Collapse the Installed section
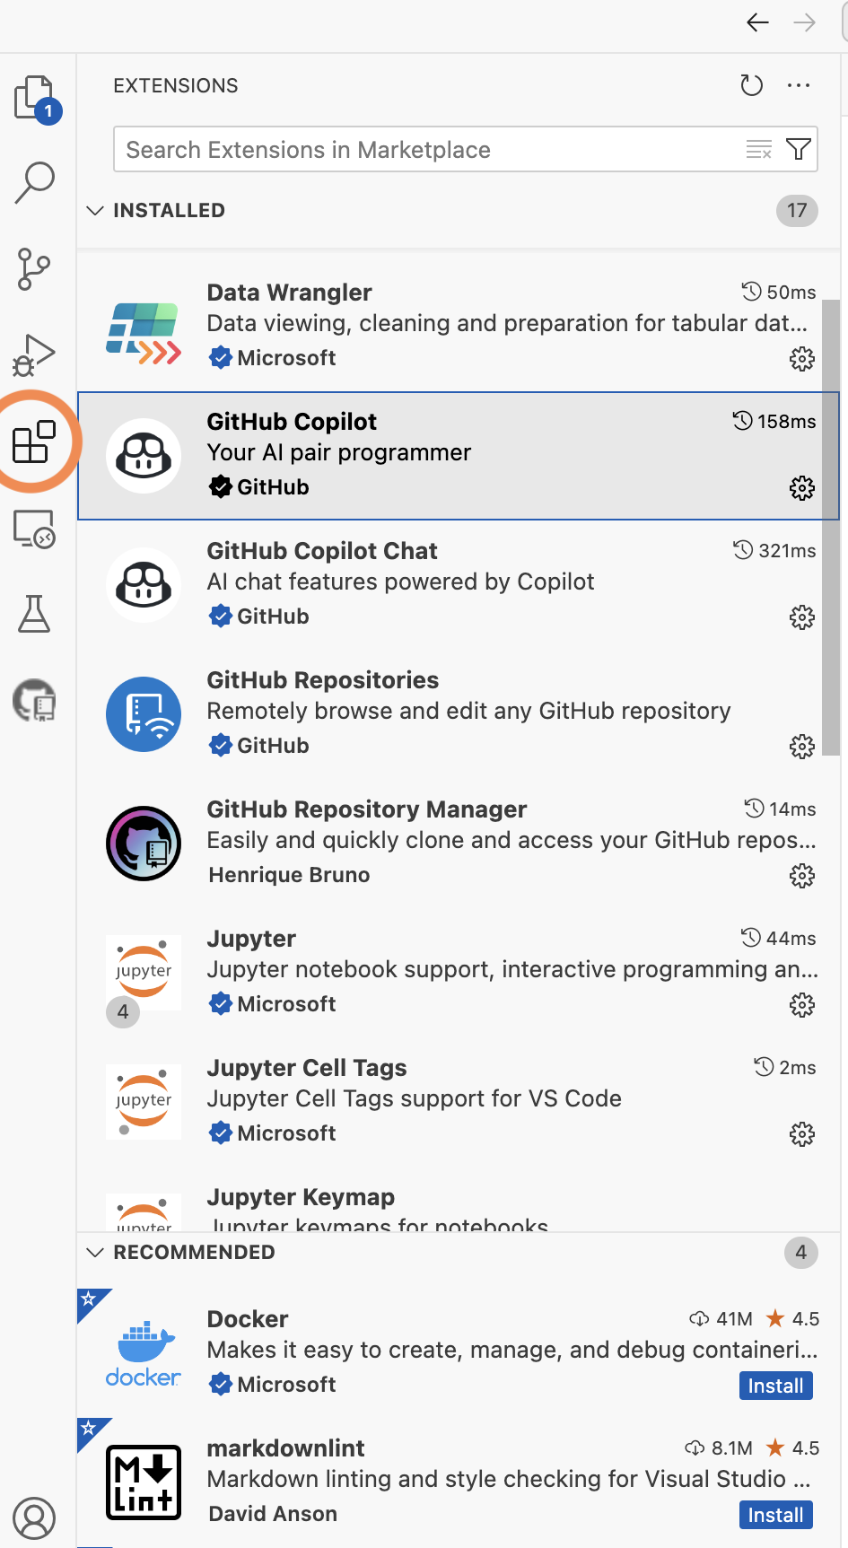Screen dimensions: 848x1548 (x=95, y=210)
